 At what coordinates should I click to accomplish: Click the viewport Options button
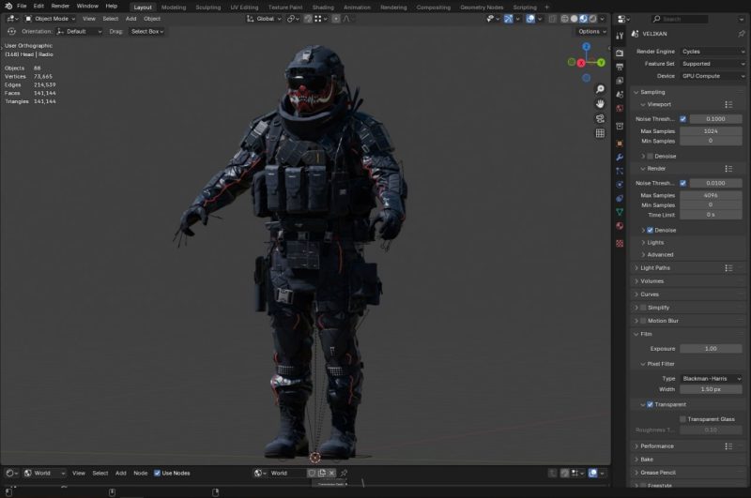(x=590, y=31)
